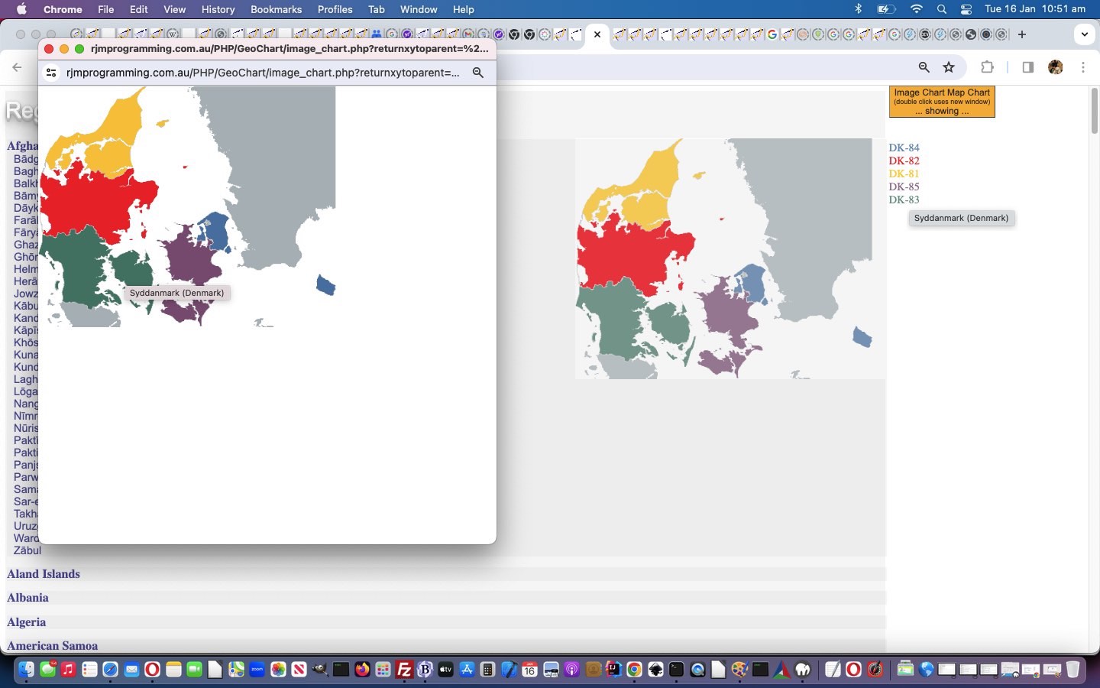
Task: Click the Albania country heading
Action: 27,598
